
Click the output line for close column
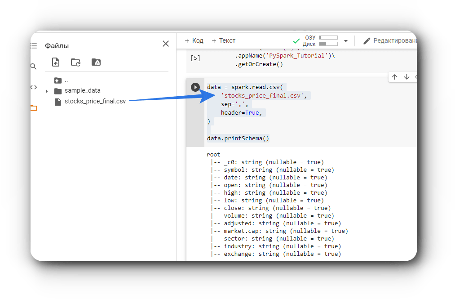[270, 208]
